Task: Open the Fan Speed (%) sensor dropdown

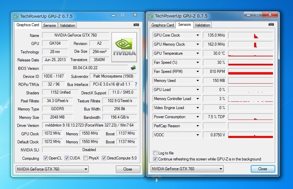Action: (x=198, y=62)
